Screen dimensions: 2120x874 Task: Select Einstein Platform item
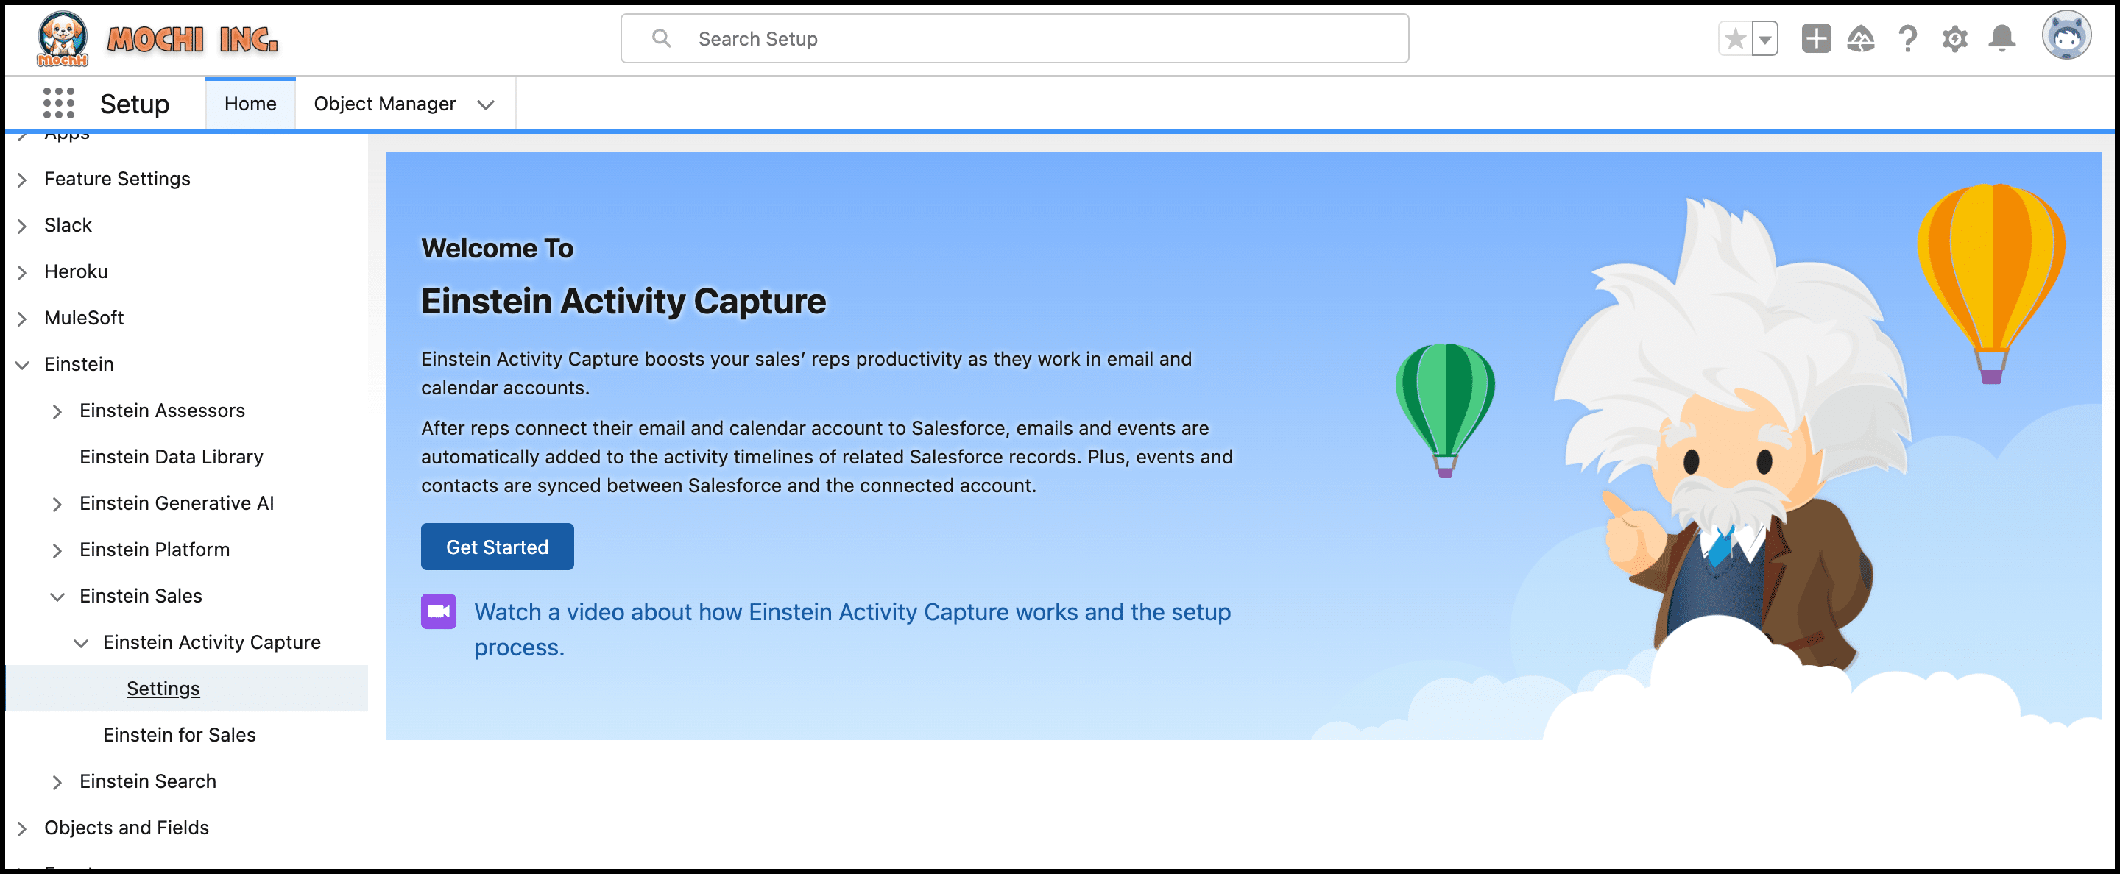[x=155, y=550]
